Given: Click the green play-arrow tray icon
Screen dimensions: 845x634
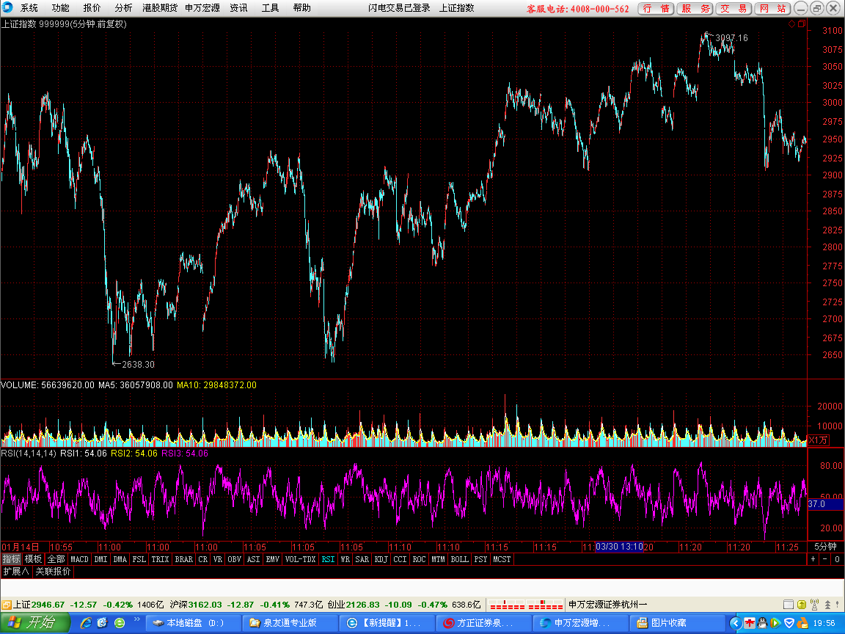Looking at the screenshot, I should point(775,623).
